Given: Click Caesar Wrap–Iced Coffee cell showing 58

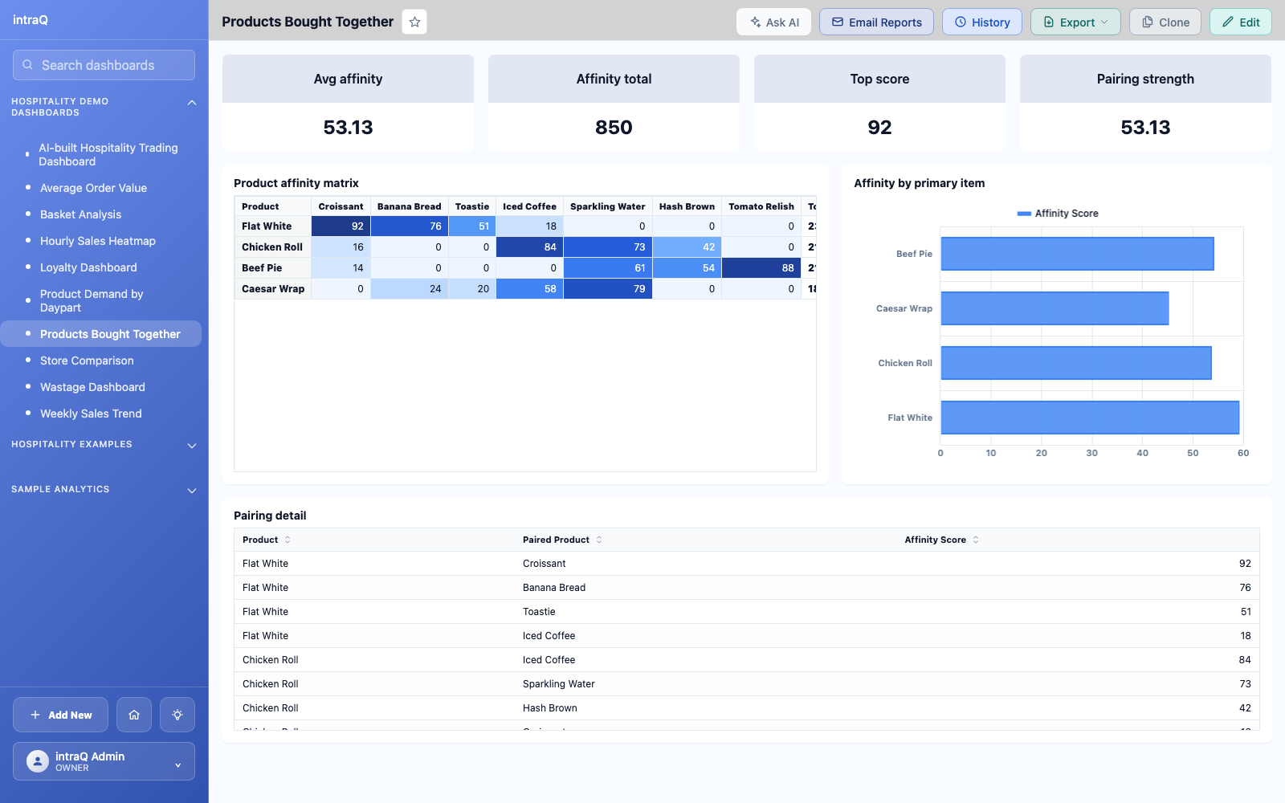Looking at the screenshot, I should (x=529, y=289).
